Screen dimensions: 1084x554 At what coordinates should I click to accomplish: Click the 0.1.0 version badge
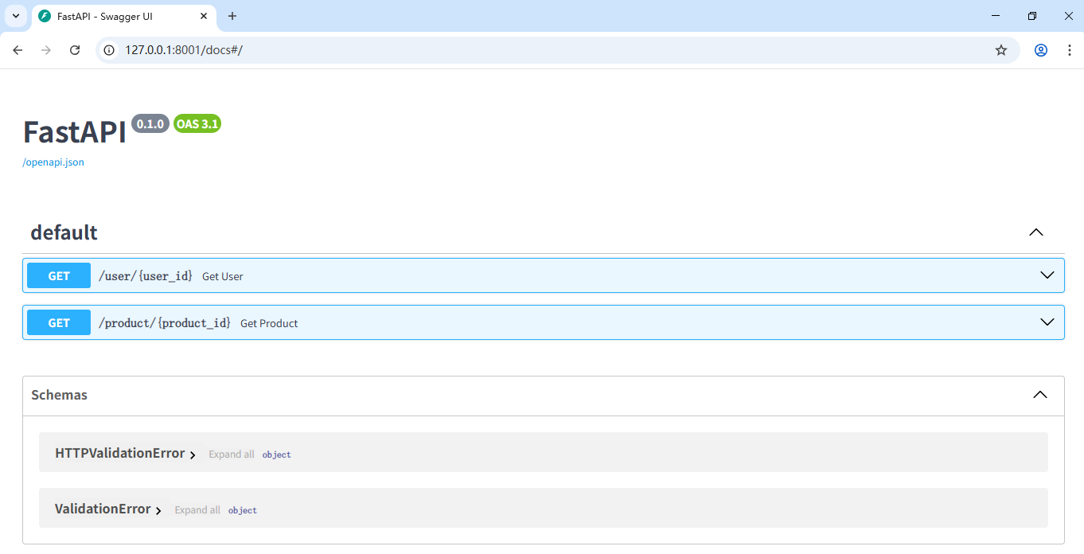(x=150, y=123)
